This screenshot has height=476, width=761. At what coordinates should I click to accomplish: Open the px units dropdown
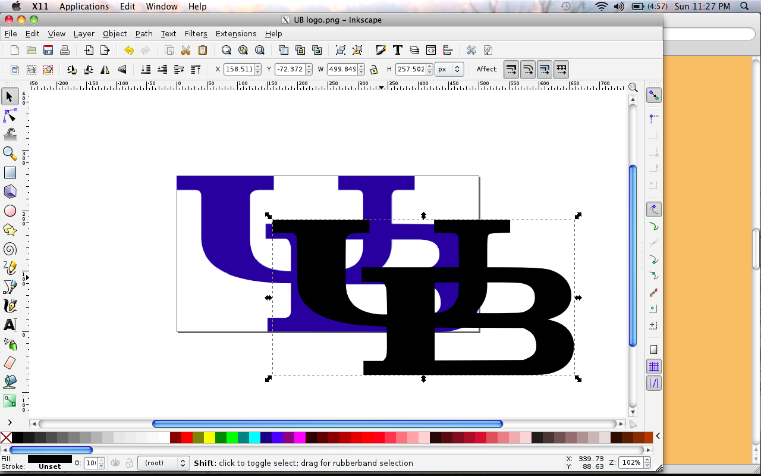pyautogui.click(x=449, y=69)
